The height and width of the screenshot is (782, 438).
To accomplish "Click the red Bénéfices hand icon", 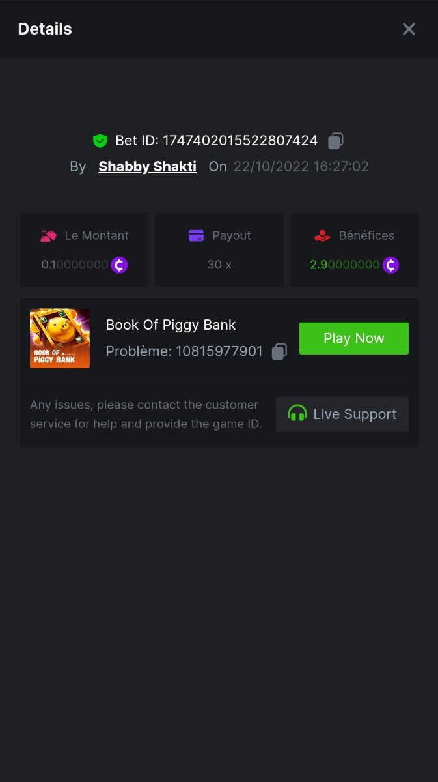I will point(322,236).
